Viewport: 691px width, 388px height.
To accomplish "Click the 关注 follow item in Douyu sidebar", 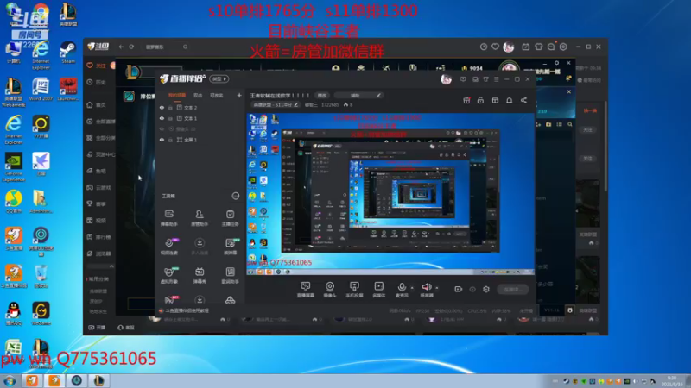I will coord(97,66).
